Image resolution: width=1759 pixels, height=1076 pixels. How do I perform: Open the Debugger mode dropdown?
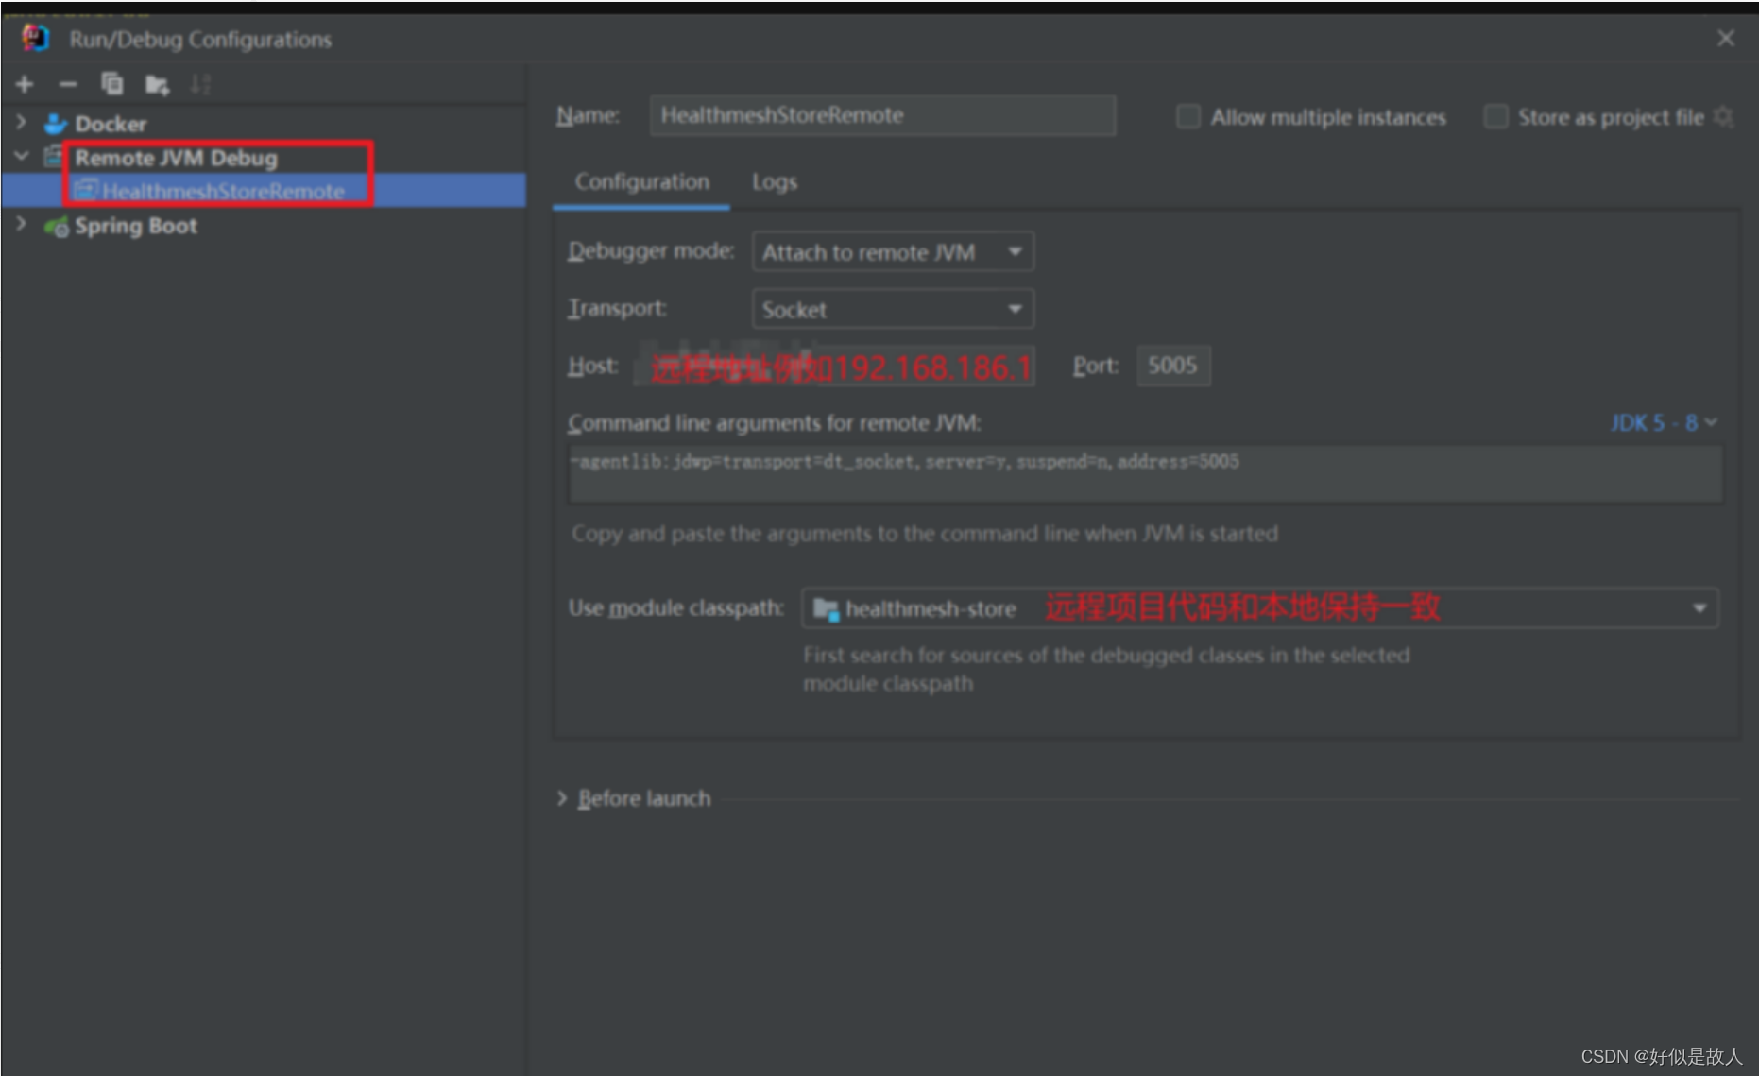click(1016, 251)
